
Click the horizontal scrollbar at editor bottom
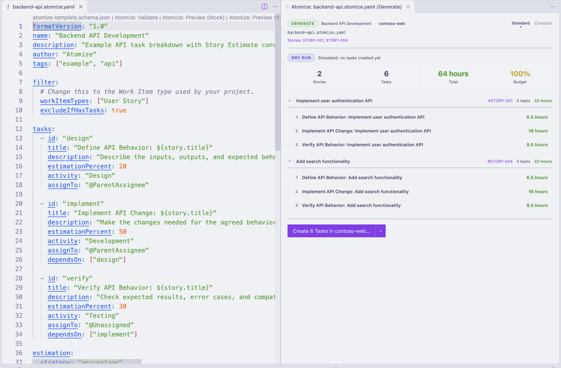point(87,361)
